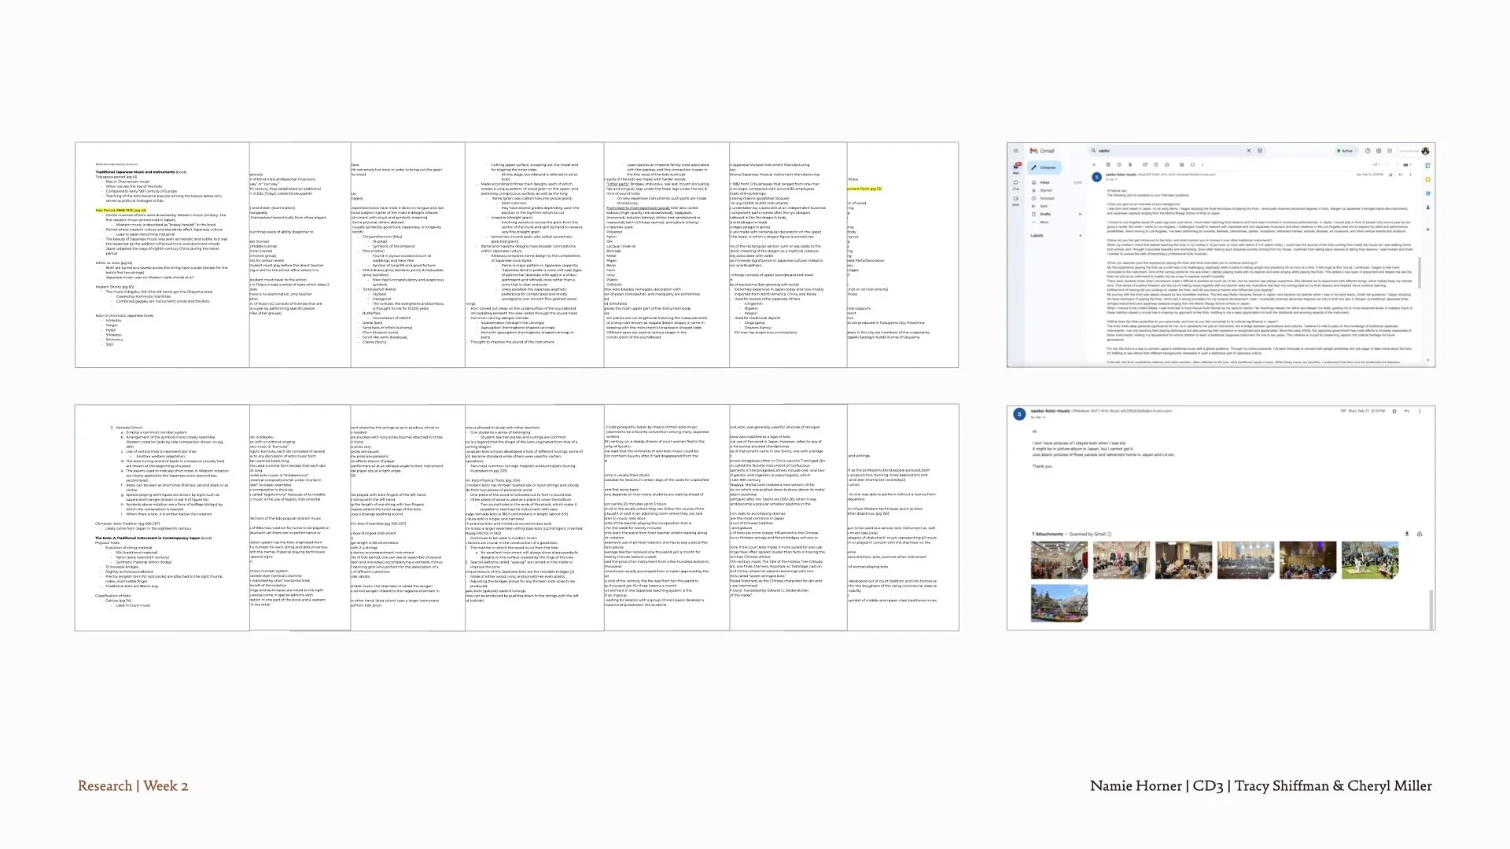Open the Gmail main menu hamburger icon
1510x849 pixels.
1015,151
